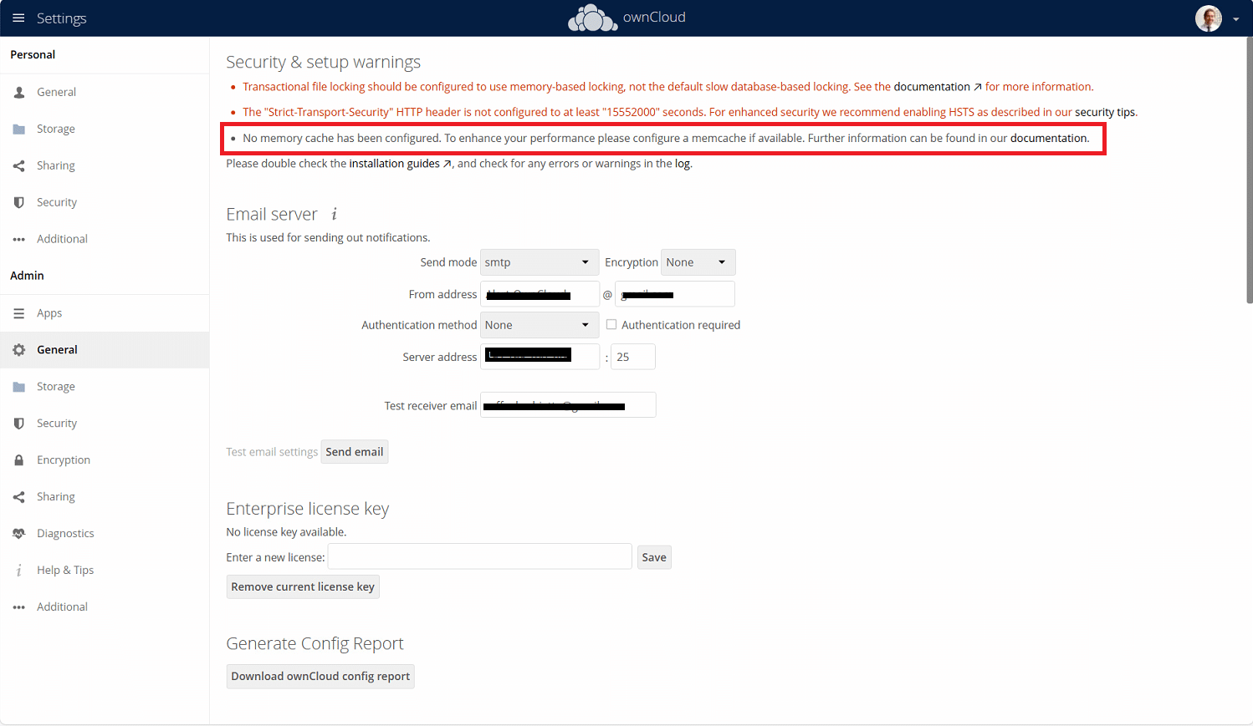Click the Personal Sharing share icon
The image size is (1253, 726).
coord(19,166)
